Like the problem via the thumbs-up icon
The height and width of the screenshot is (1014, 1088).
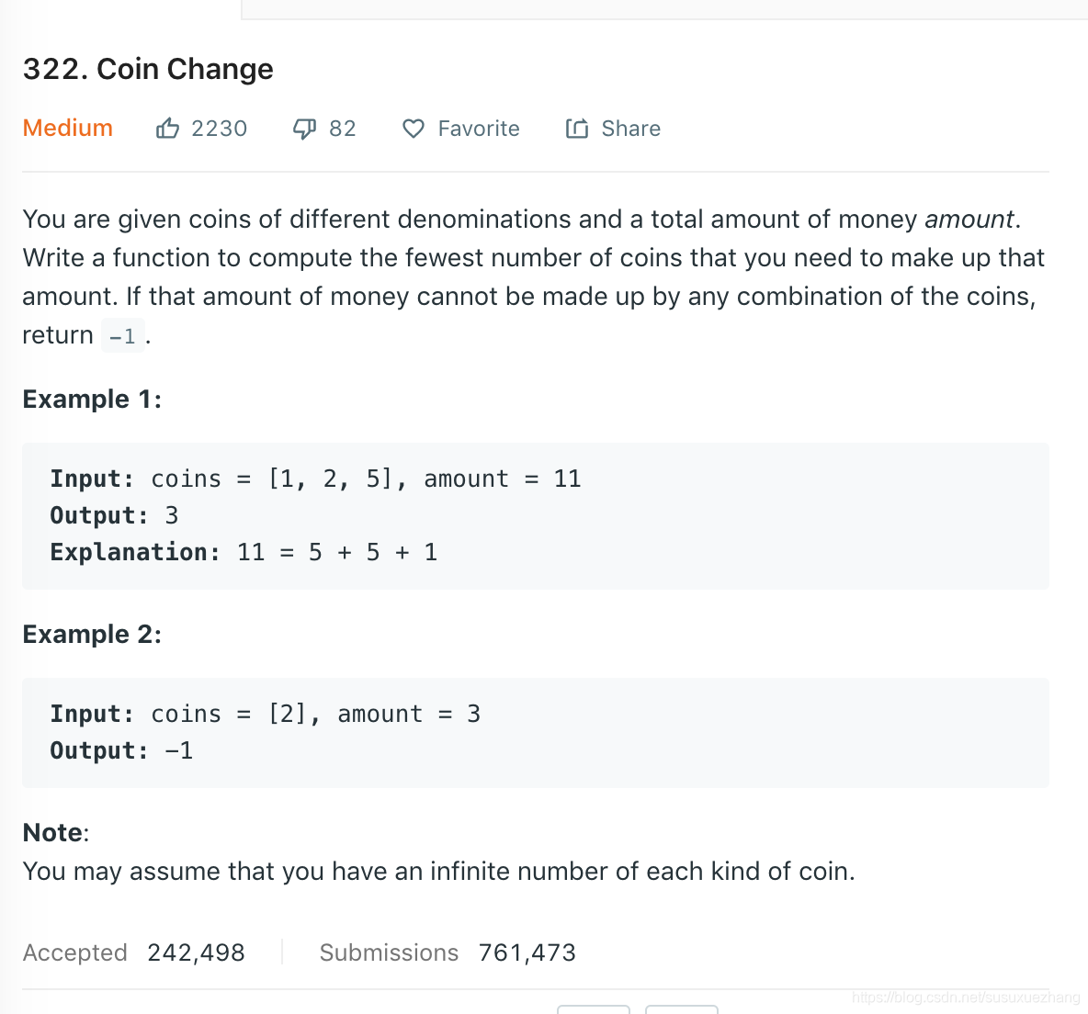168,128
